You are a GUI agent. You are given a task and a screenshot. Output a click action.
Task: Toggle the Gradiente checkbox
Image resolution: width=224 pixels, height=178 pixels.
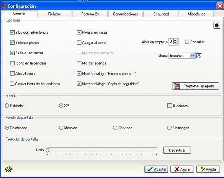(170, 106)
